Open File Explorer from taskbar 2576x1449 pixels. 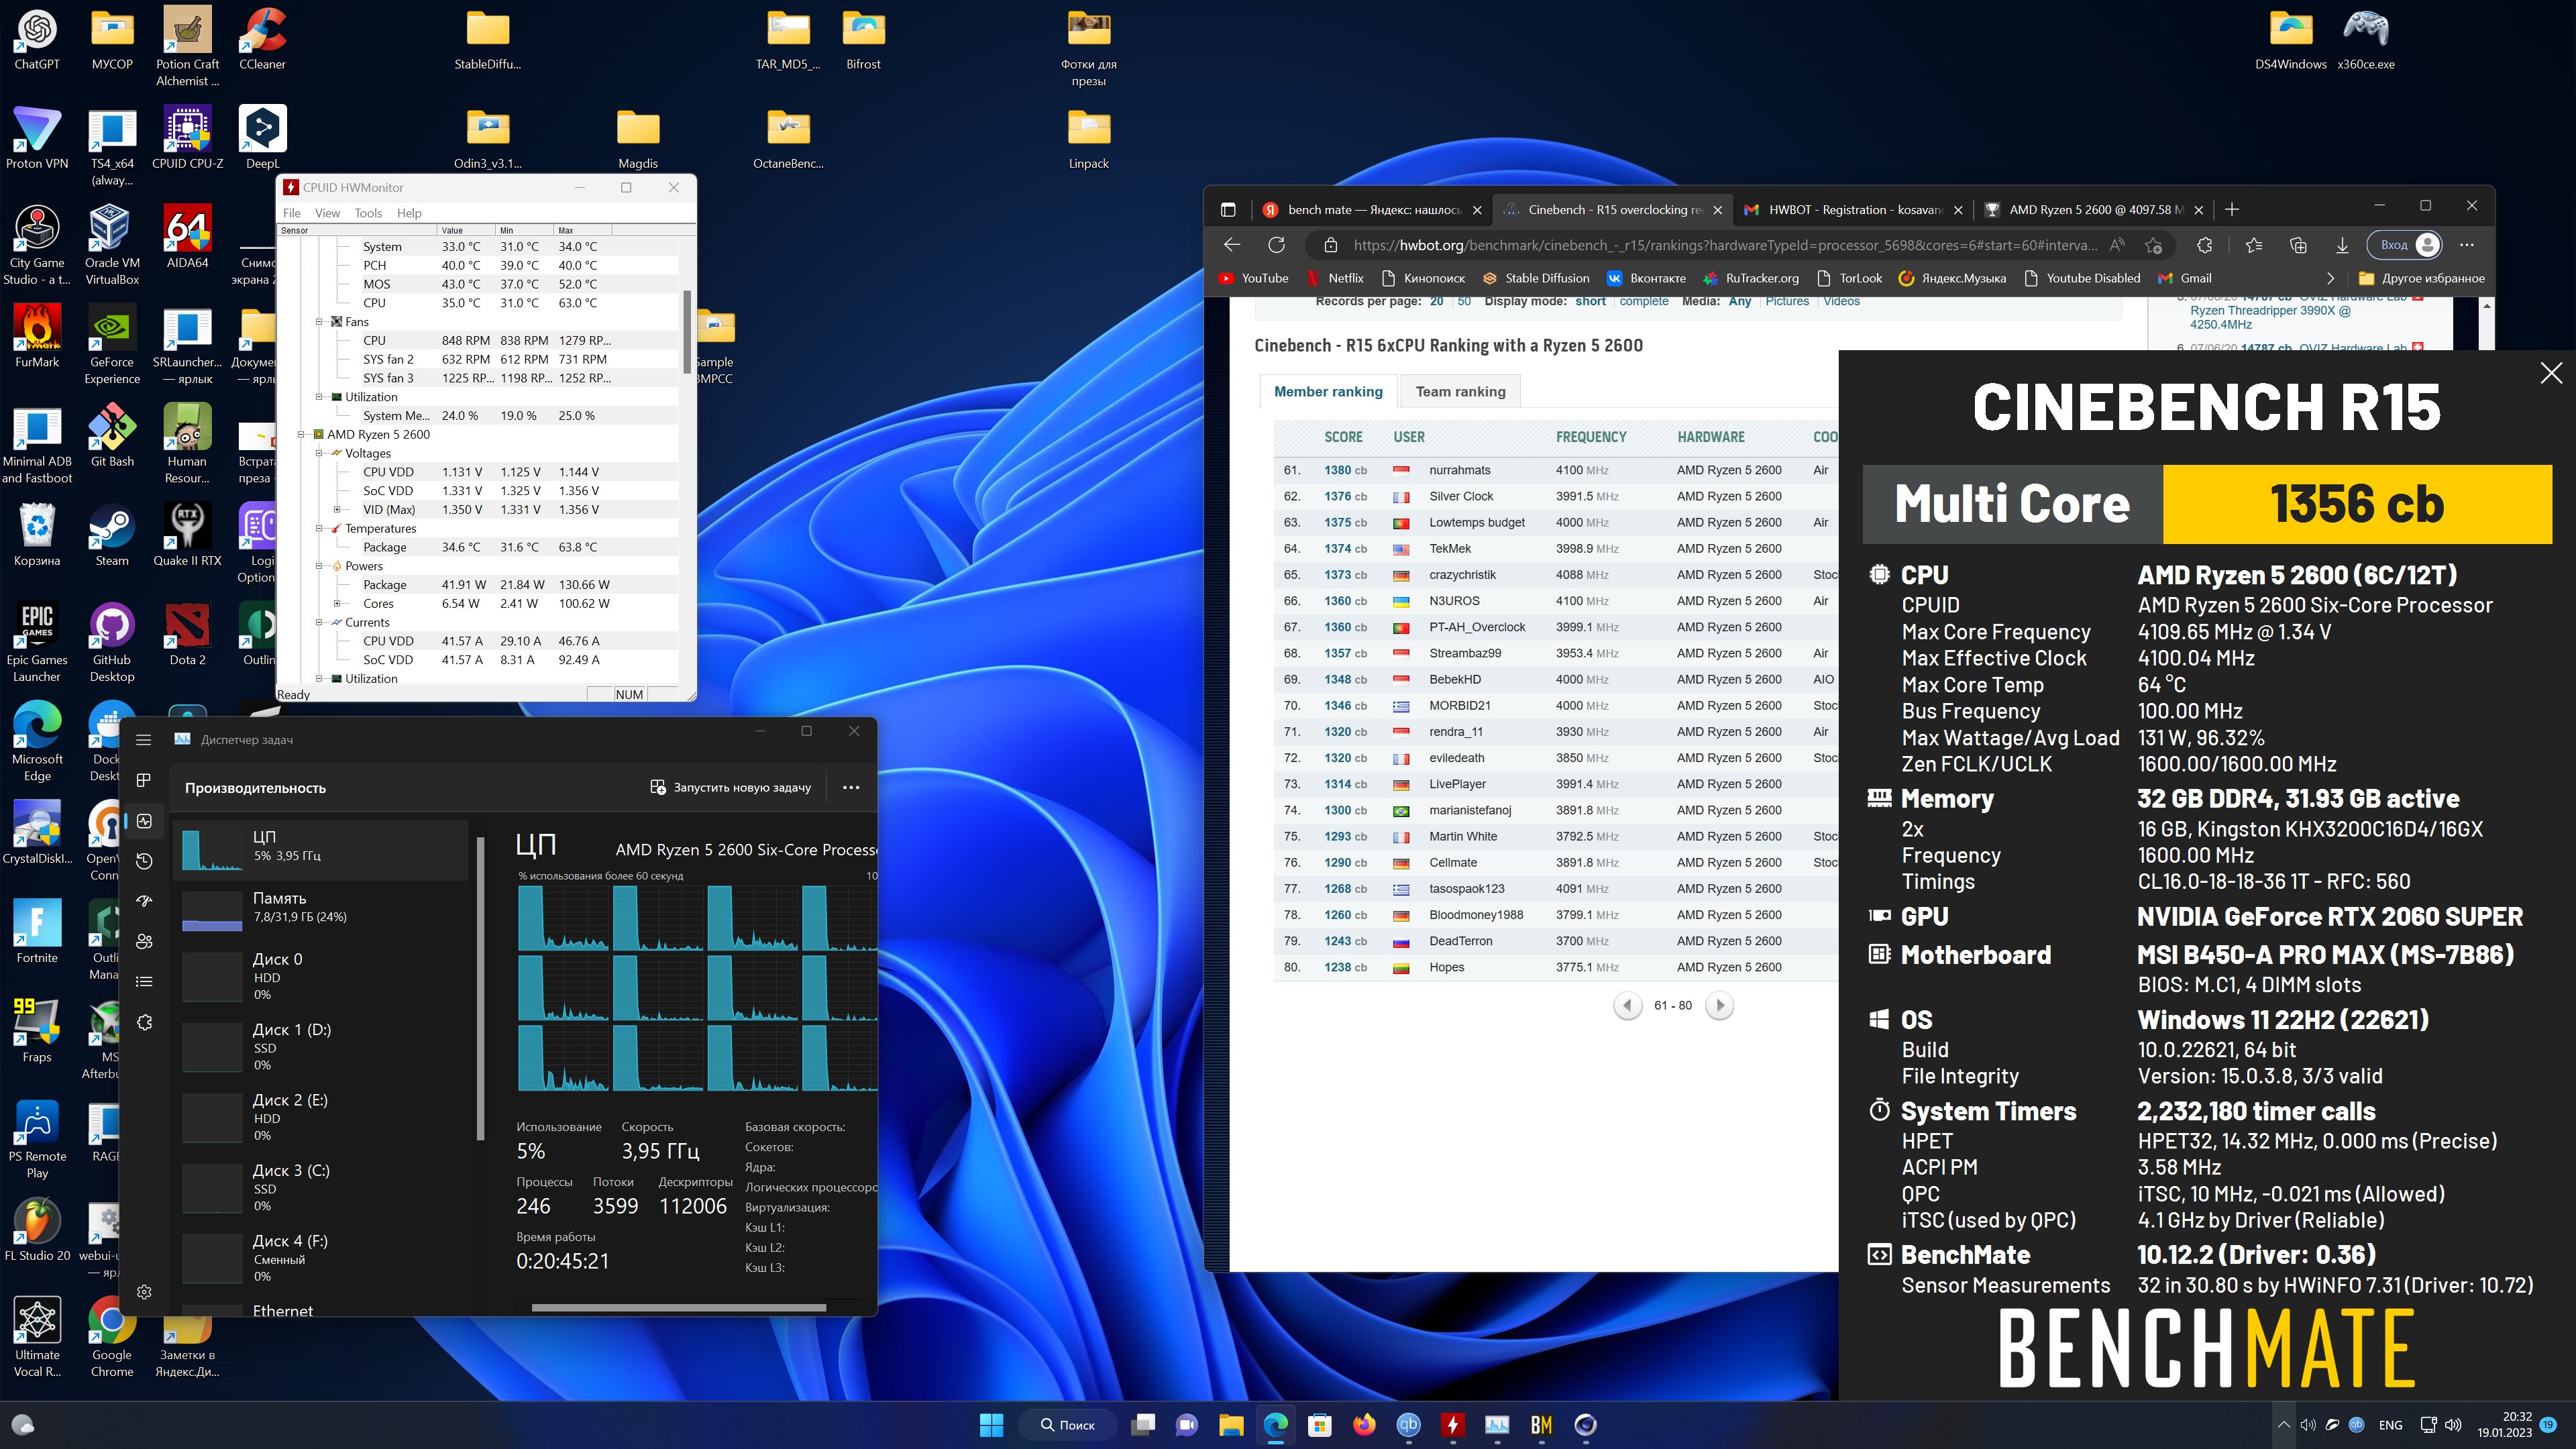[x=1231, y=1425]
